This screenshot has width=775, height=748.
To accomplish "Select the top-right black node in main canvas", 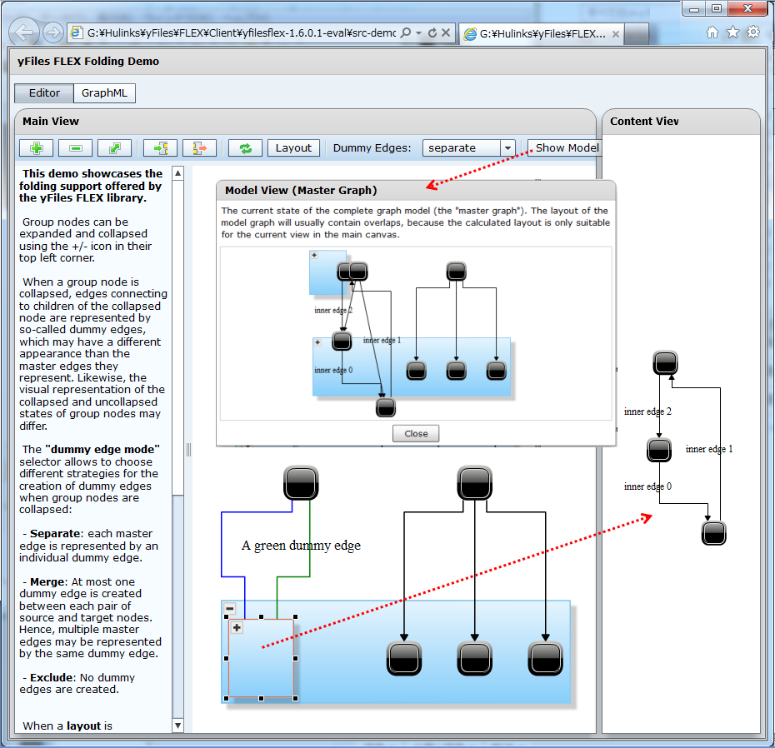I will click(x=474, y=482).
